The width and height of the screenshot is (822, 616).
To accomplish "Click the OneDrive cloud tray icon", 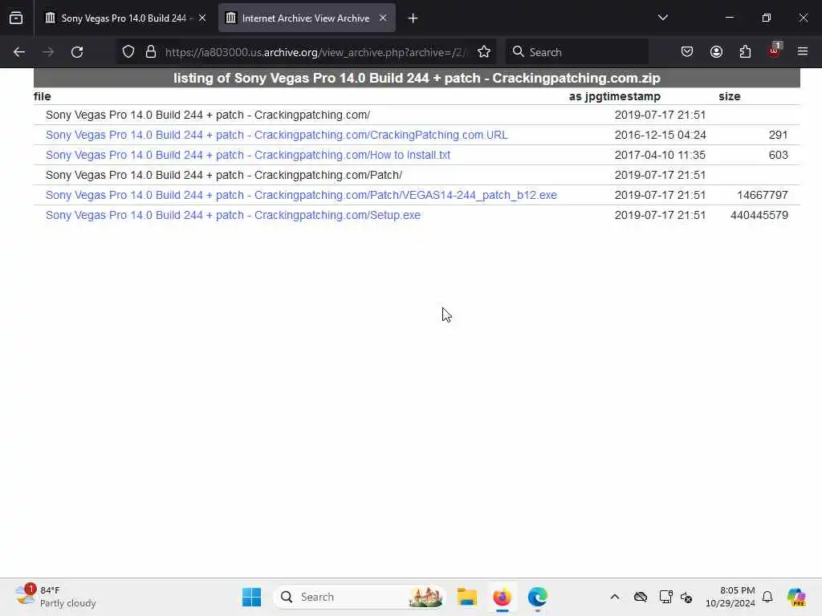I will [640, 597].
